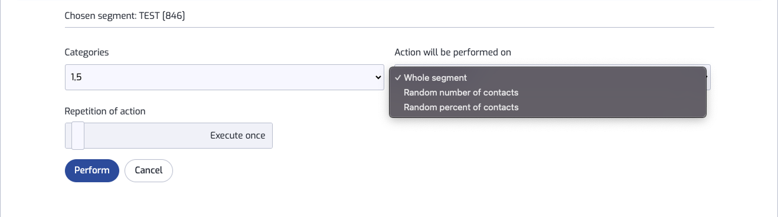Image resolution: width=778 pixels, height=217 pixels.
Task: Click the "Chosen segment: TEST (846)" heading
Action: [x=125, y=16]
